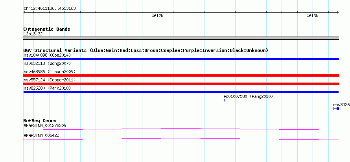Viewport: 350px width, 162px height.
Task: Click the AKAP3|NM_006422 label
Action: coord(41,135)
